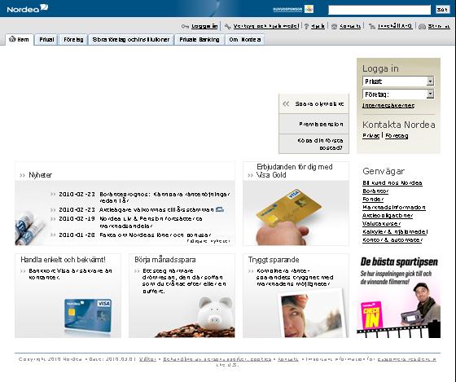The width and height of the screenshot is (456, 382).
Task: Select Köpa din första bostad banner item
Action: (x=313, y=144)
